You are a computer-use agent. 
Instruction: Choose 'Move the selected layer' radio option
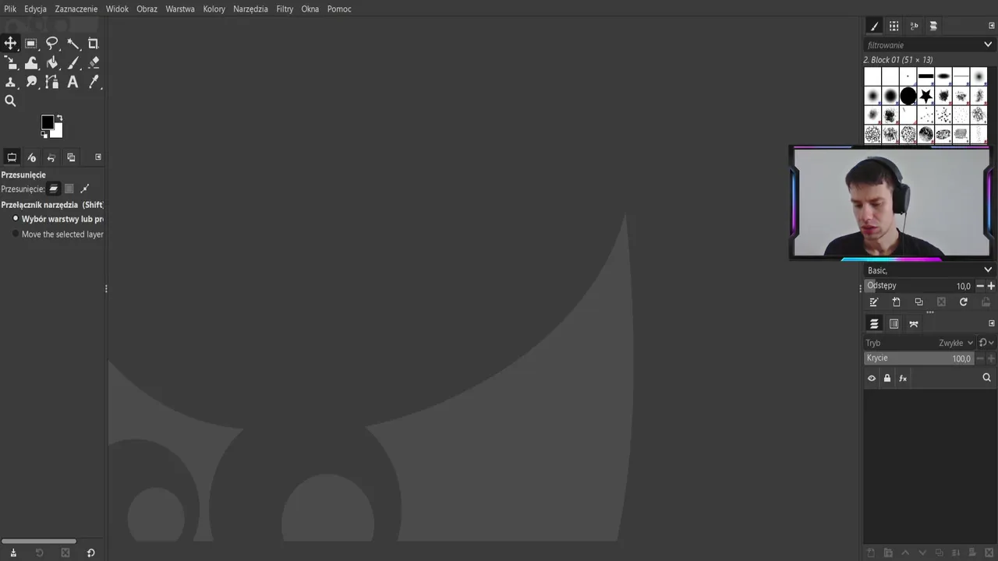pos(58,234)
